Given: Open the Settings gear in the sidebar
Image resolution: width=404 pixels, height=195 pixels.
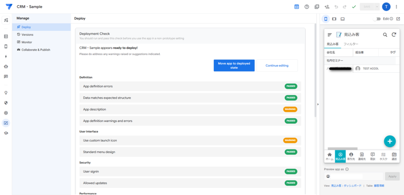Looking at the screenshot, I should pyautogui.click(x=6, y=113).
